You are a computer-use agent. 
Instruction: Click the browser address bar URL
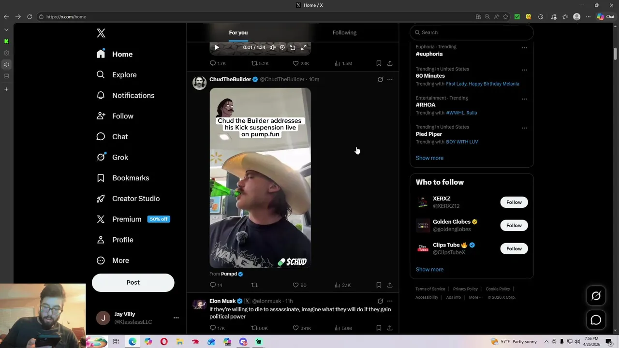coord(66,17)
